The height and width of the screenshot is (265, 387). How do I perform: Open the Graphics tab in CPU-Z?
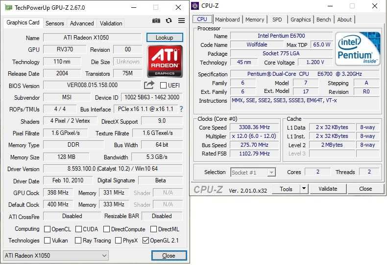click(300, 20)
